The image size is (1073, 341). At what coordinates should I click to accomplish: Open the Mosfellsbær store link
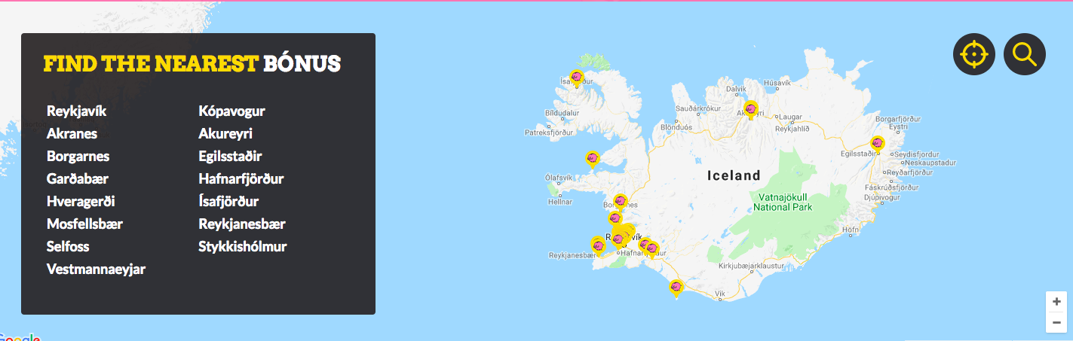[84, 224]
